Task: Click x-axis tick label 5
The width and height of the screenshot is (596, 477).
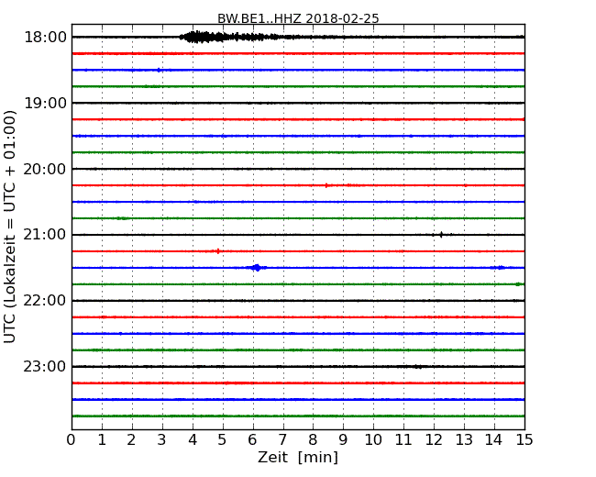Action: point(223,440)
